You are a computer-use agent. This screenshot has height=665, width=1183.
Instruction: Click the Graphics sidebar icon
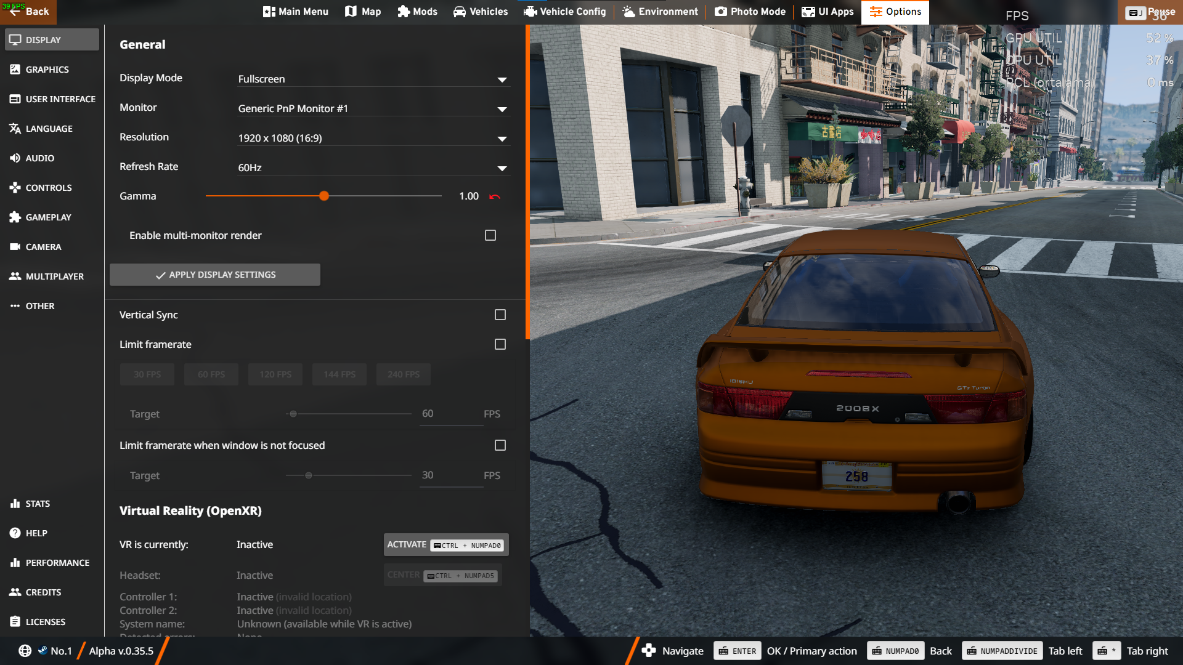click(15, 70)
